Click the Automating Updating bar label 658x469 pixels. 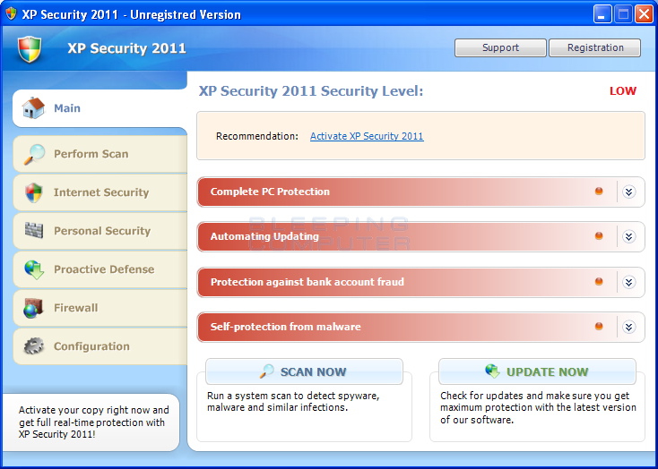[x=264, y=236]
